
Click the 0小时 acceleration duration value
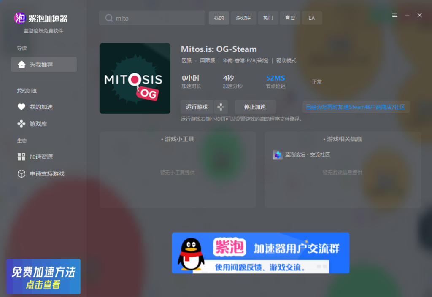coord(191,78)
